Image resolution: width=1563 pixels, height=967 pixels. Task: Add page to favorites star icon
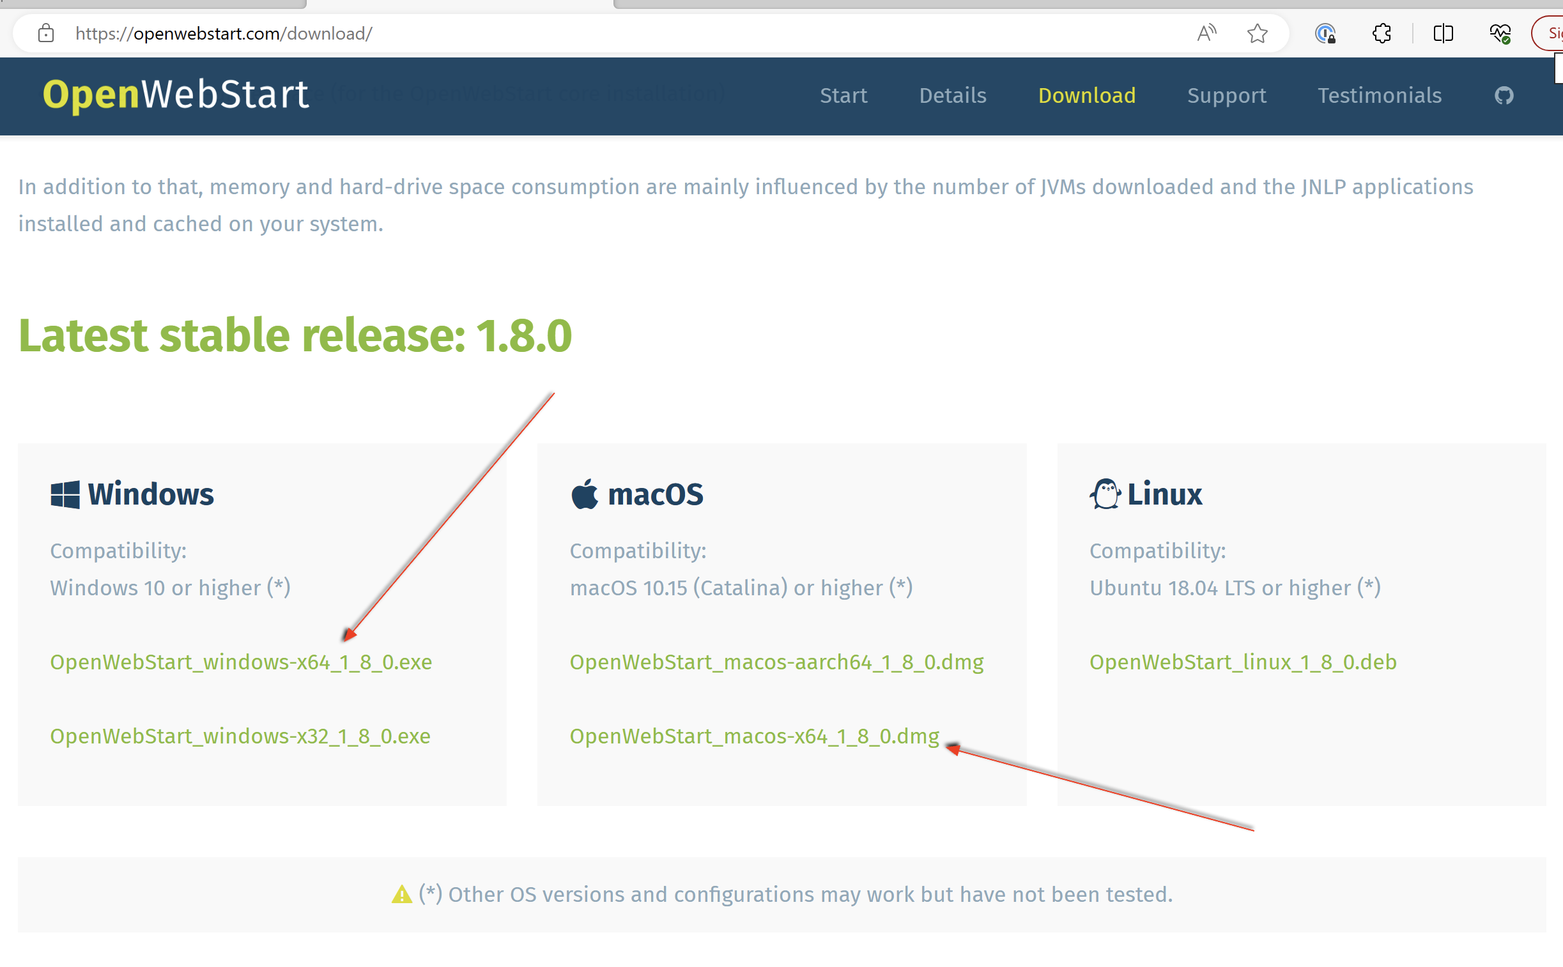pos(1257,33)
